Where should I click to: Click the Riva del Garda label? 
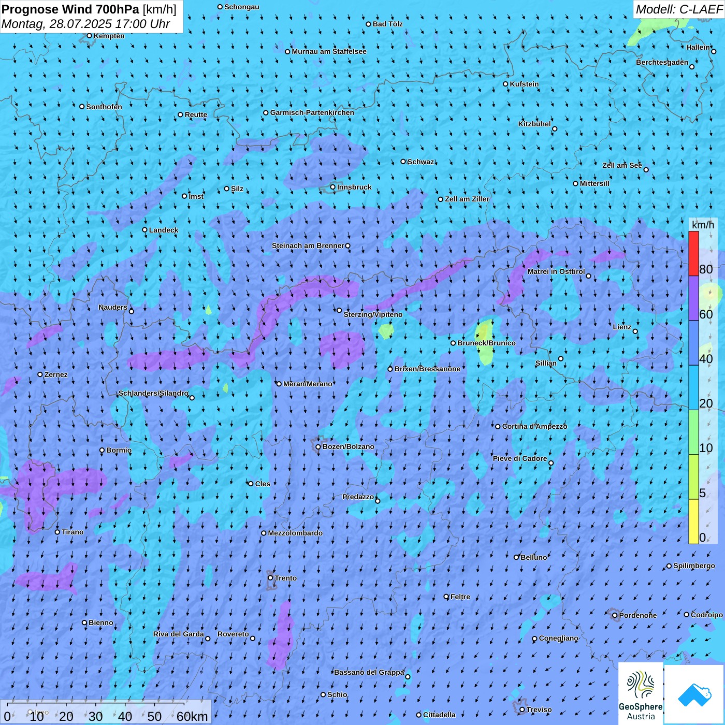[x=179, y=634]
